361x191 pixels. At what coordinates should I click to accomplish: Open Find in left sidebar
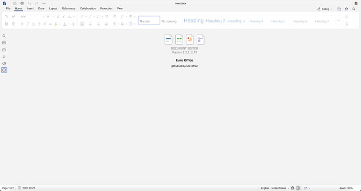(4, 36)
